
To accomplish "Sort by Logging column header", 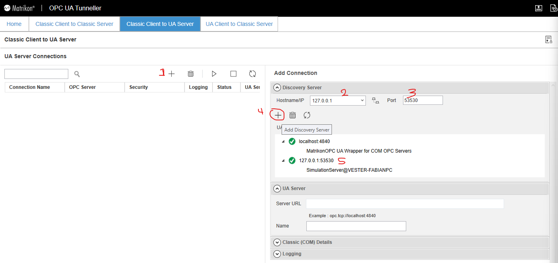I will coord(199,87).
